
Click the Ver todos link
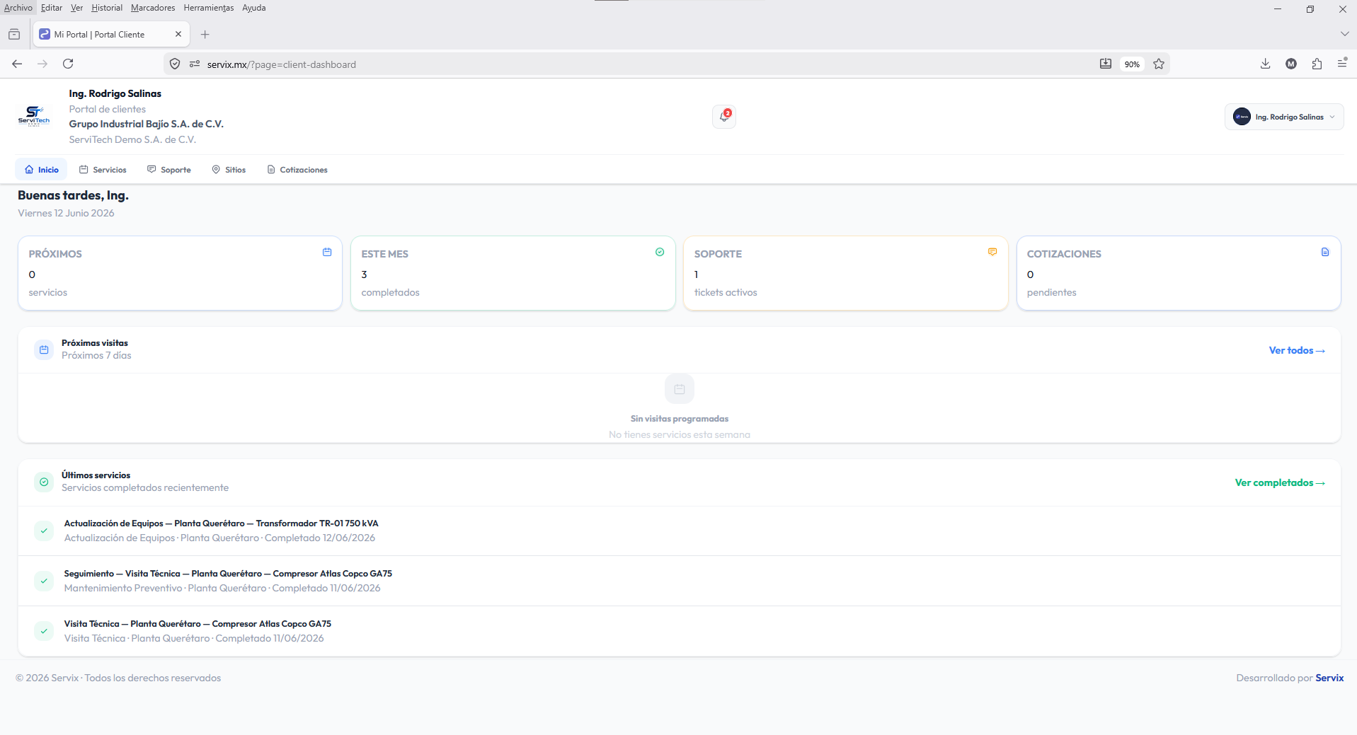(x=1297, y=350)
